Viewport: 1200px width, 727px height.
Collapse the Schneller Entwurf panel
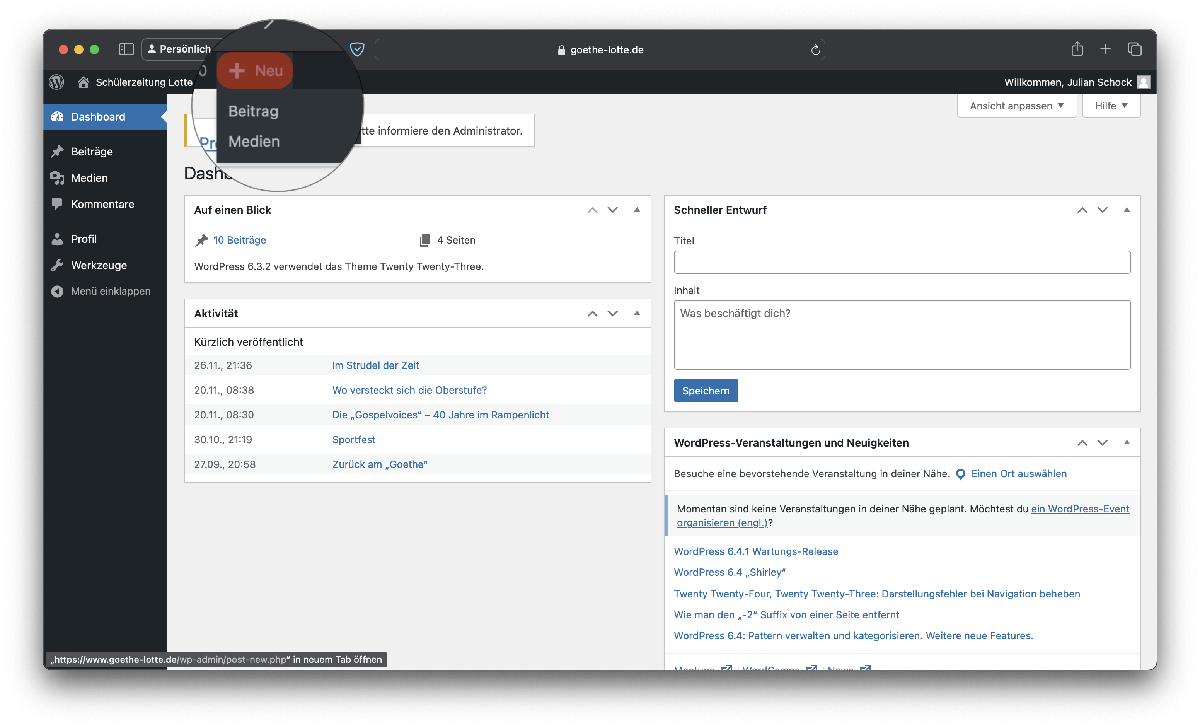[x=1126, y=210]
